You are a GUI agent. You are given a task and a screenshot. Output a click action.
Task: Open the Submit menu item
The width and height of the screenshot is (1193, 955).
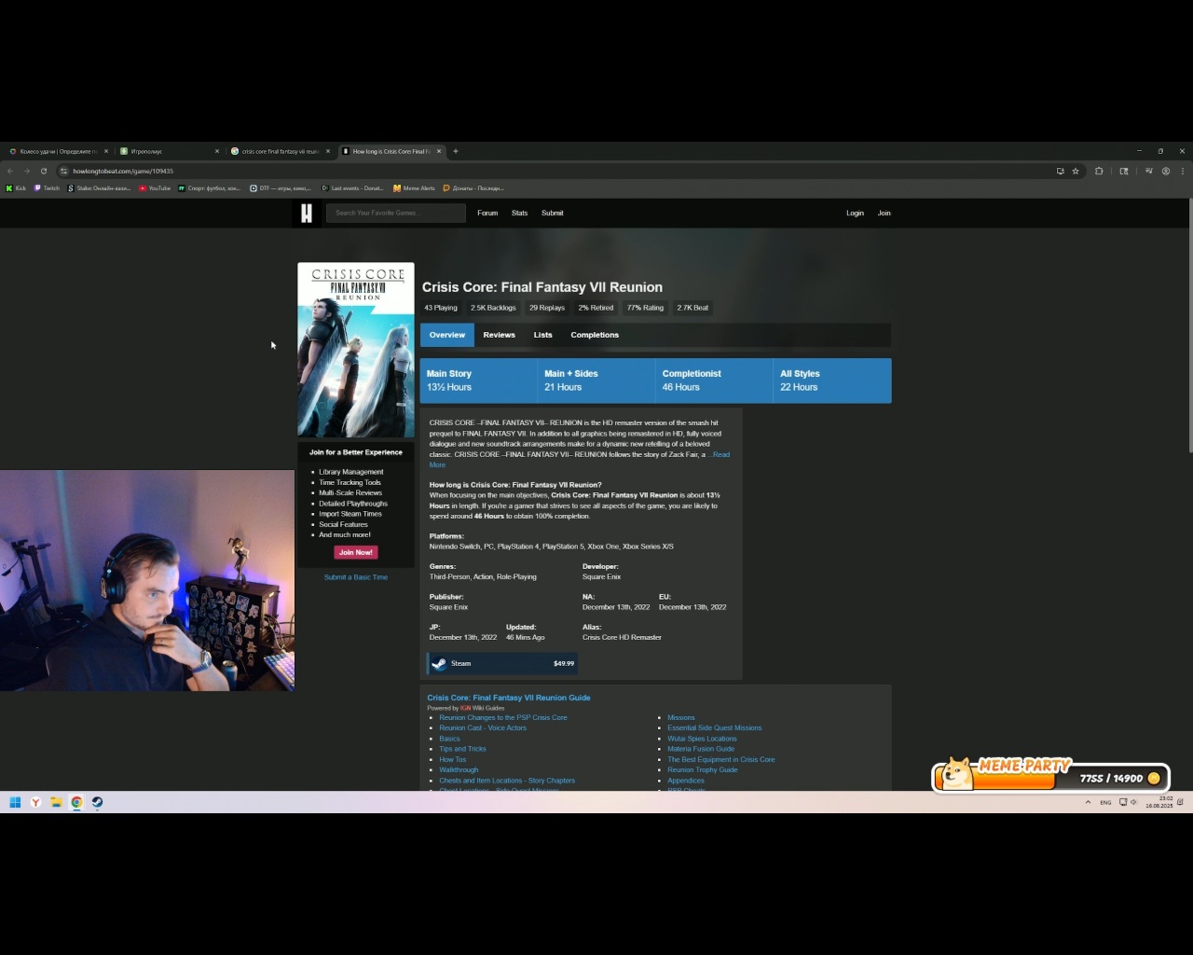(x=553, y=214)
